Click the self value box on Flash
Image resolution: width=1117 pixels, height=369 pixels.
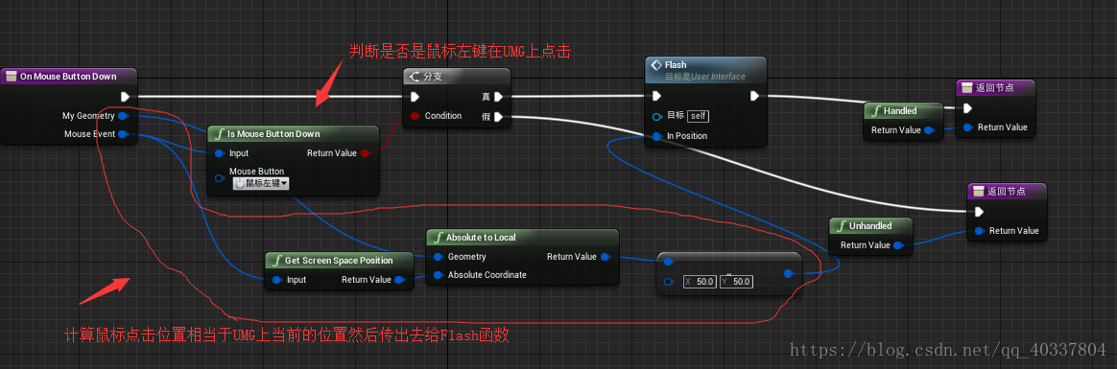pyautogui.click(x=699, y=116)
